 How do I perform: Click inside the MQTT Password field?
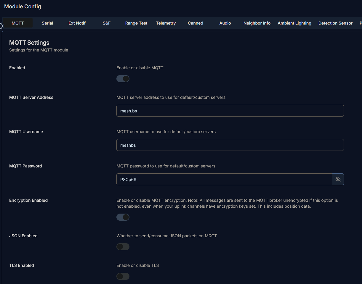click(x=224, y=179)
